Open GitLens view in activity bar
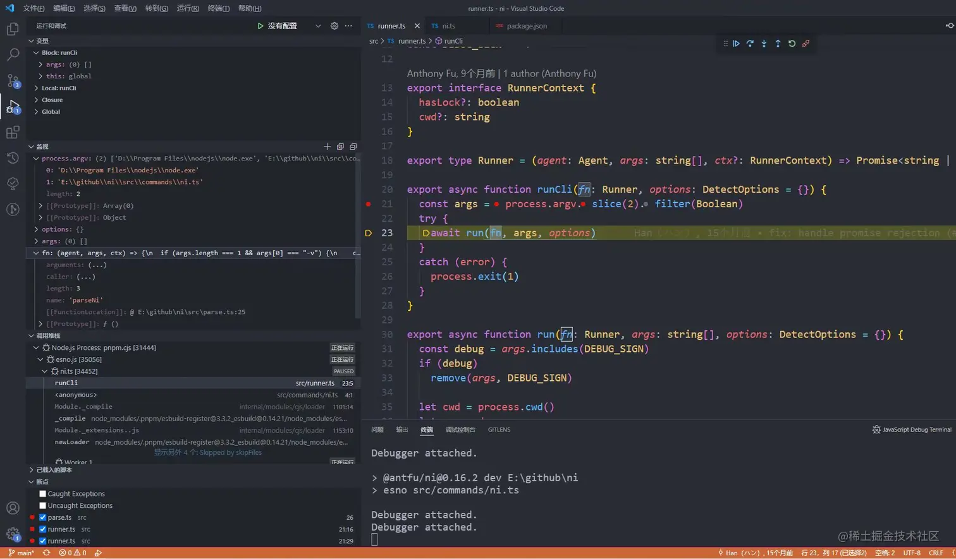 click(13, 210)
